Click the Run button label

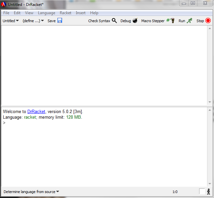pyautogui.click(x=182, y=21)
